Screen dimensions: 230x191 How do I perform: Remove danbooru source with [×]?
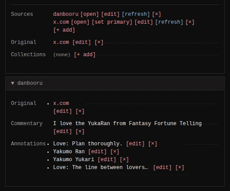pyautogui.click(x=156, y=14)
